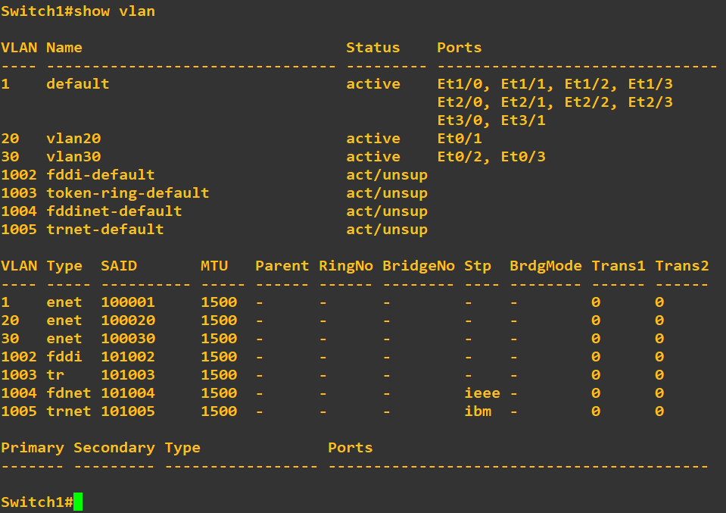Click port Et0/3 in VLAN 30 row

523,157
